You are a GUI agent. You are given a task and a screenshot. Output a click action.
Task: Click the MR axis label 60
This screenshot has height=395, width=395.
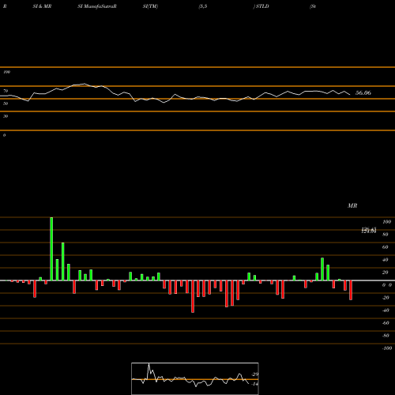click(386, 247)
